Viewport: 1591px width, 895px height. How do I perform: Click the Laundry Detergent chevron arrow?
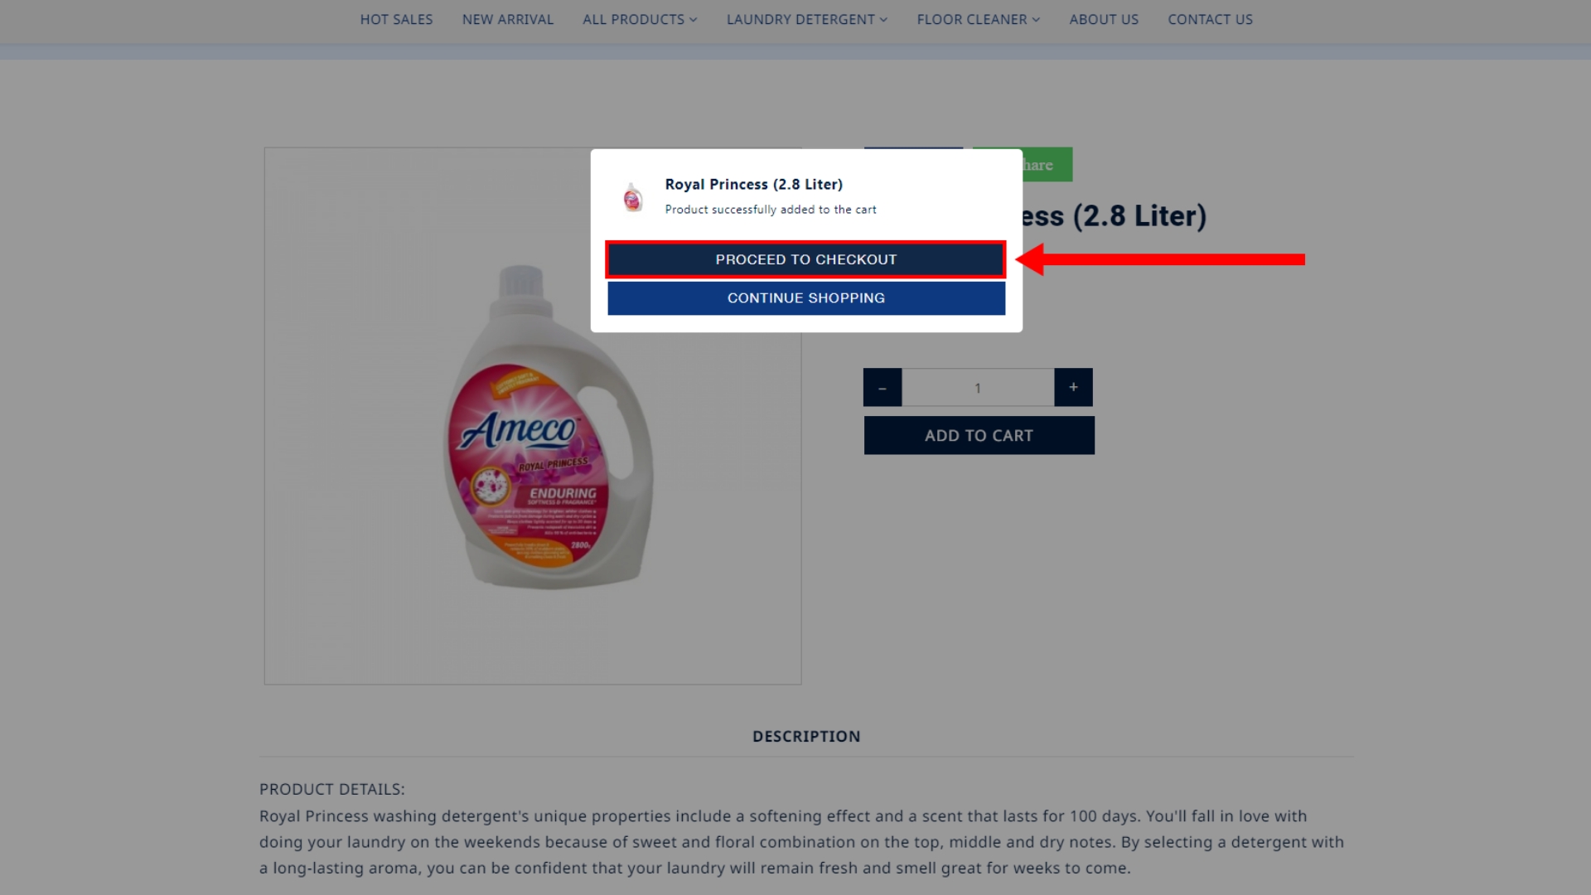coord(883,20)
